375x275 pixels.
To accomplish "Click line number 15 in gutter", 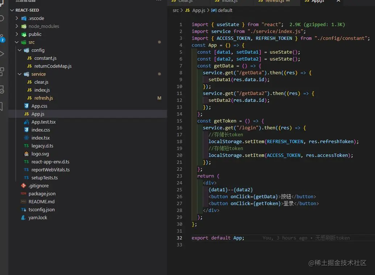I will [x=179, y=121].
